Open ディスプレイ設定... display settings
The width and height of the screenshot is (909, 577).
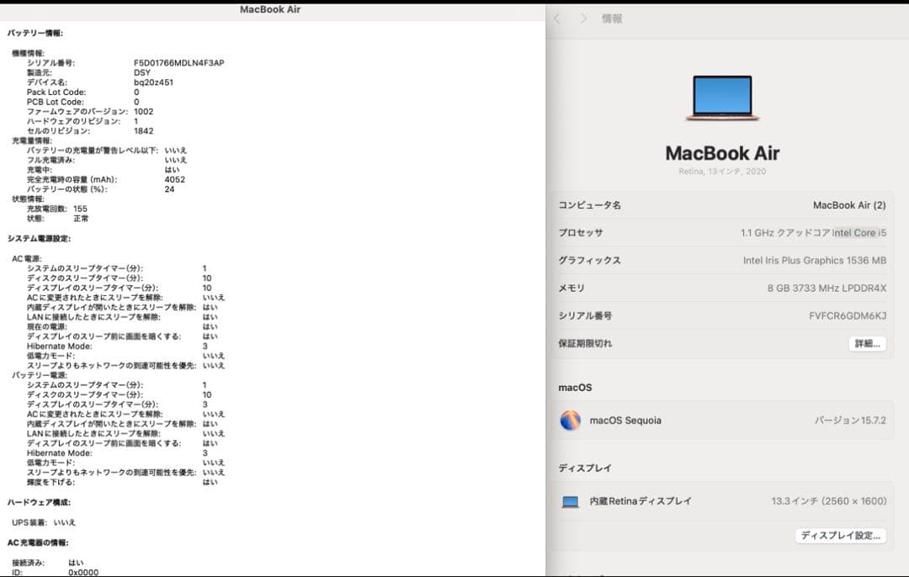[840, 535]
